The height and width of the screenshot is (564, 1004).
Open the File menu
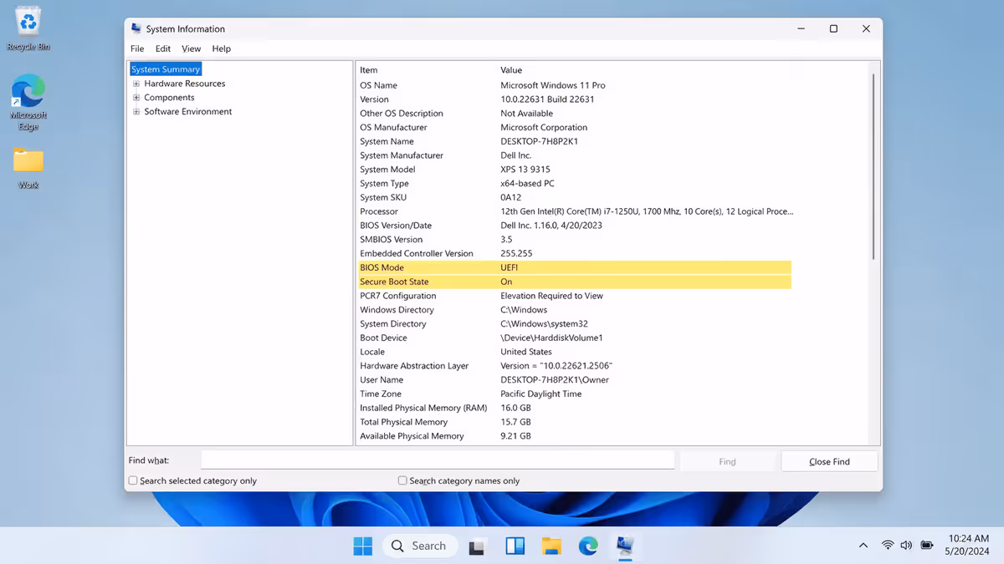(x=137, y=48)
